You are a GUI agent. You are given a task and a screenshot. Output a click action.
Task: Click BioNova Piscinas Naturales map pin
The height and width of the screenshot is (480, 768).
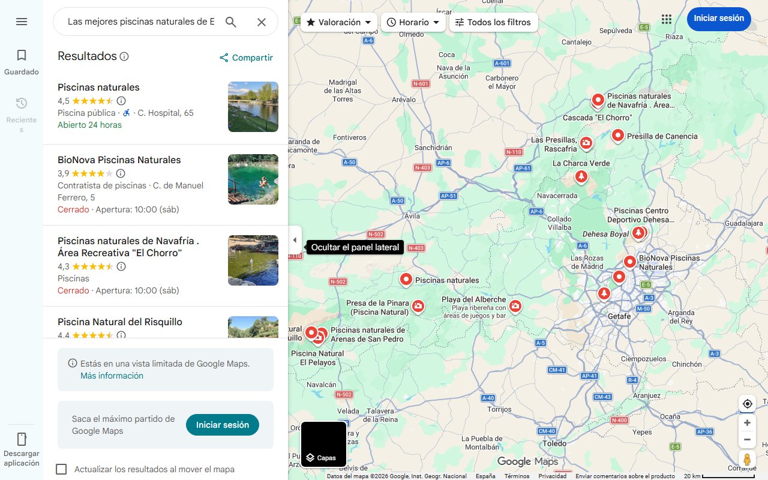(629, 262)
